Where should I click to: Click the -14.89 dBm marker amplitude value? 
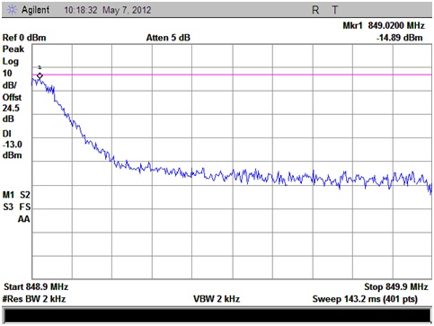coord(400,38)
